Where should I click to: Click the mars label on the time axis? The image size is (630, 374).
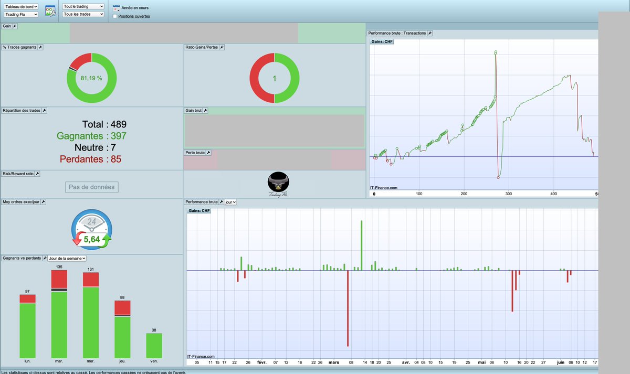coord(334,362)
